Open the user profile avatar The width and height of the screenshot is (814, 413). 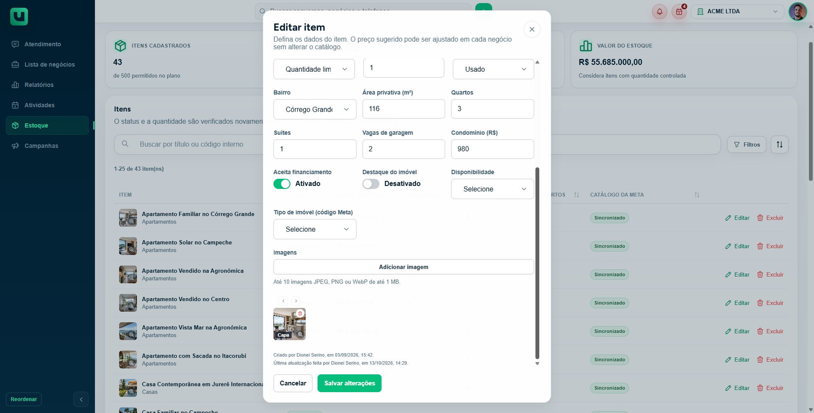pos(797,11)
